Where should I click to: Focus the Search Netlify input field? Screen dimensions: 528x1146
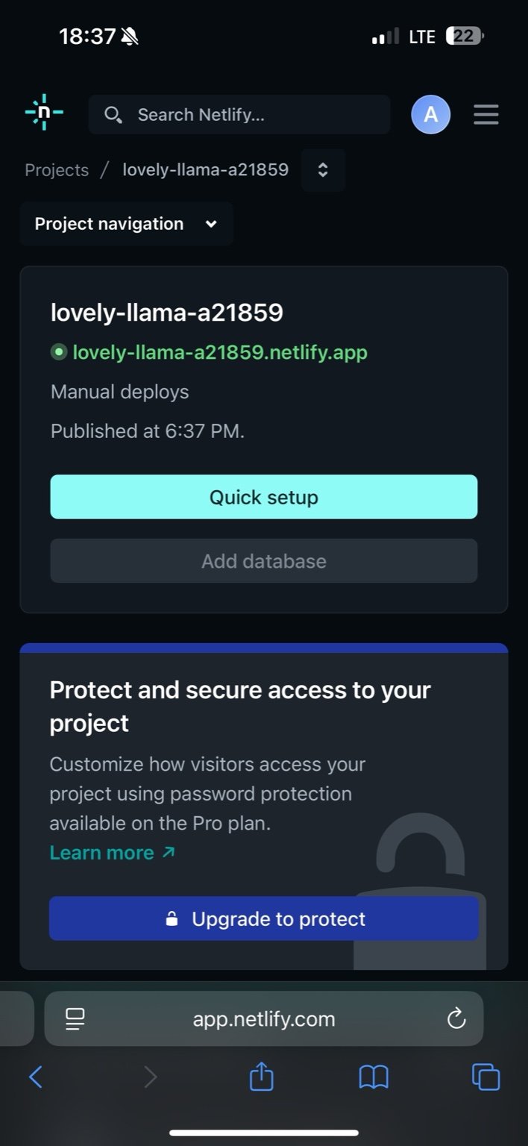point(254,115)
